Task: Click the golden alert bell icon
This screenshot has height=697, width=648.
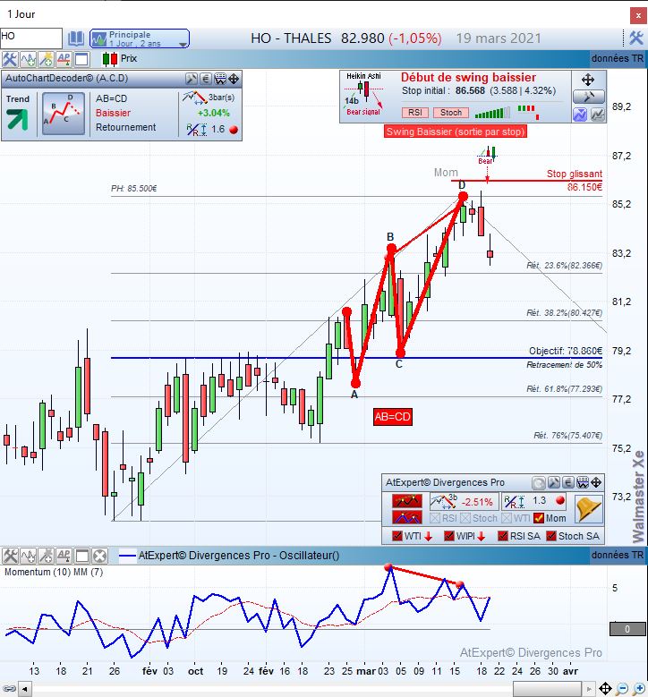Action: pyautogui.click(x=588, y=509)
